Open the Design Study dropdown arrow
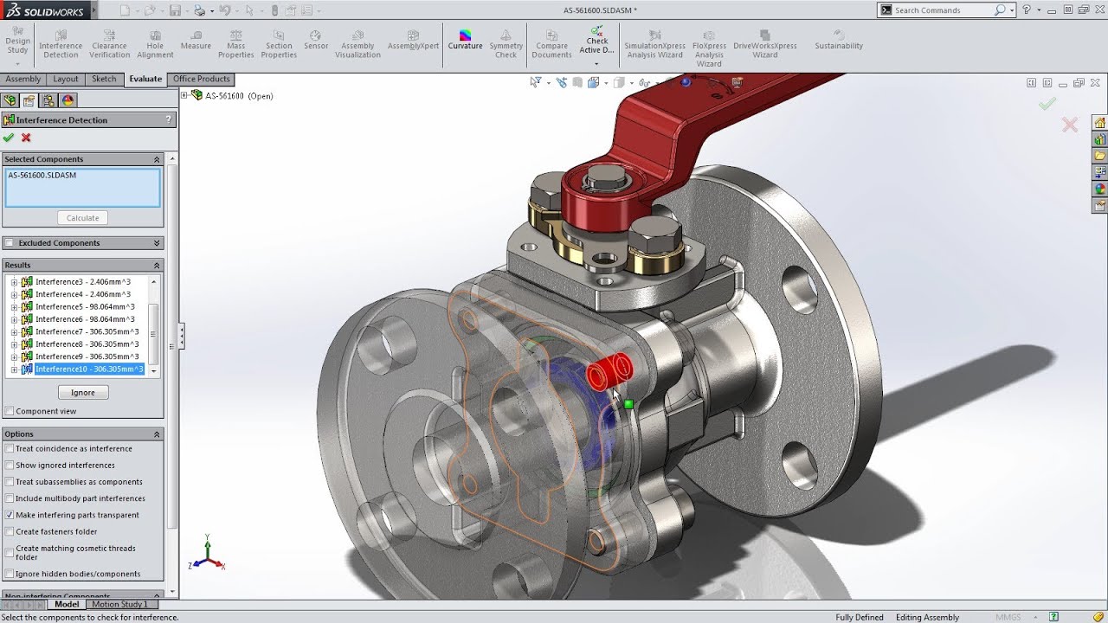This screenshot has height=623, width=1108. coord(17,62)
